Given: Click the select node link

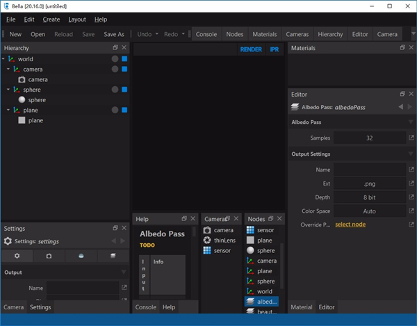Looking at the screenshot, I should tap(350, 225).
